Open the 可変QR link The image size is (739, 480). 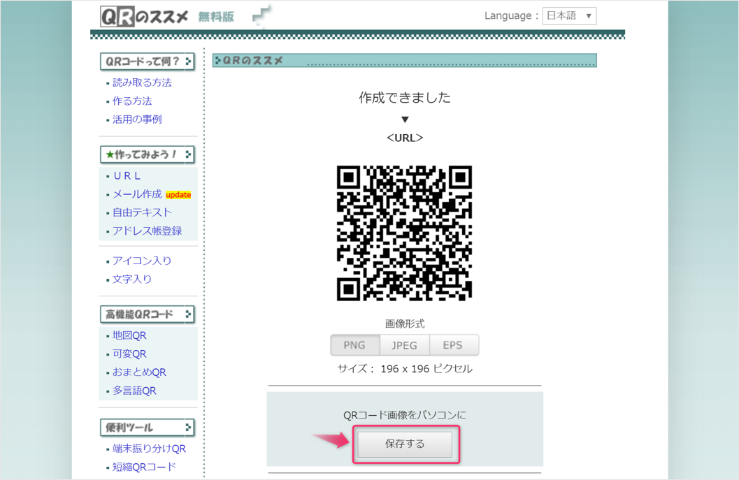click(x=129, y=354)
